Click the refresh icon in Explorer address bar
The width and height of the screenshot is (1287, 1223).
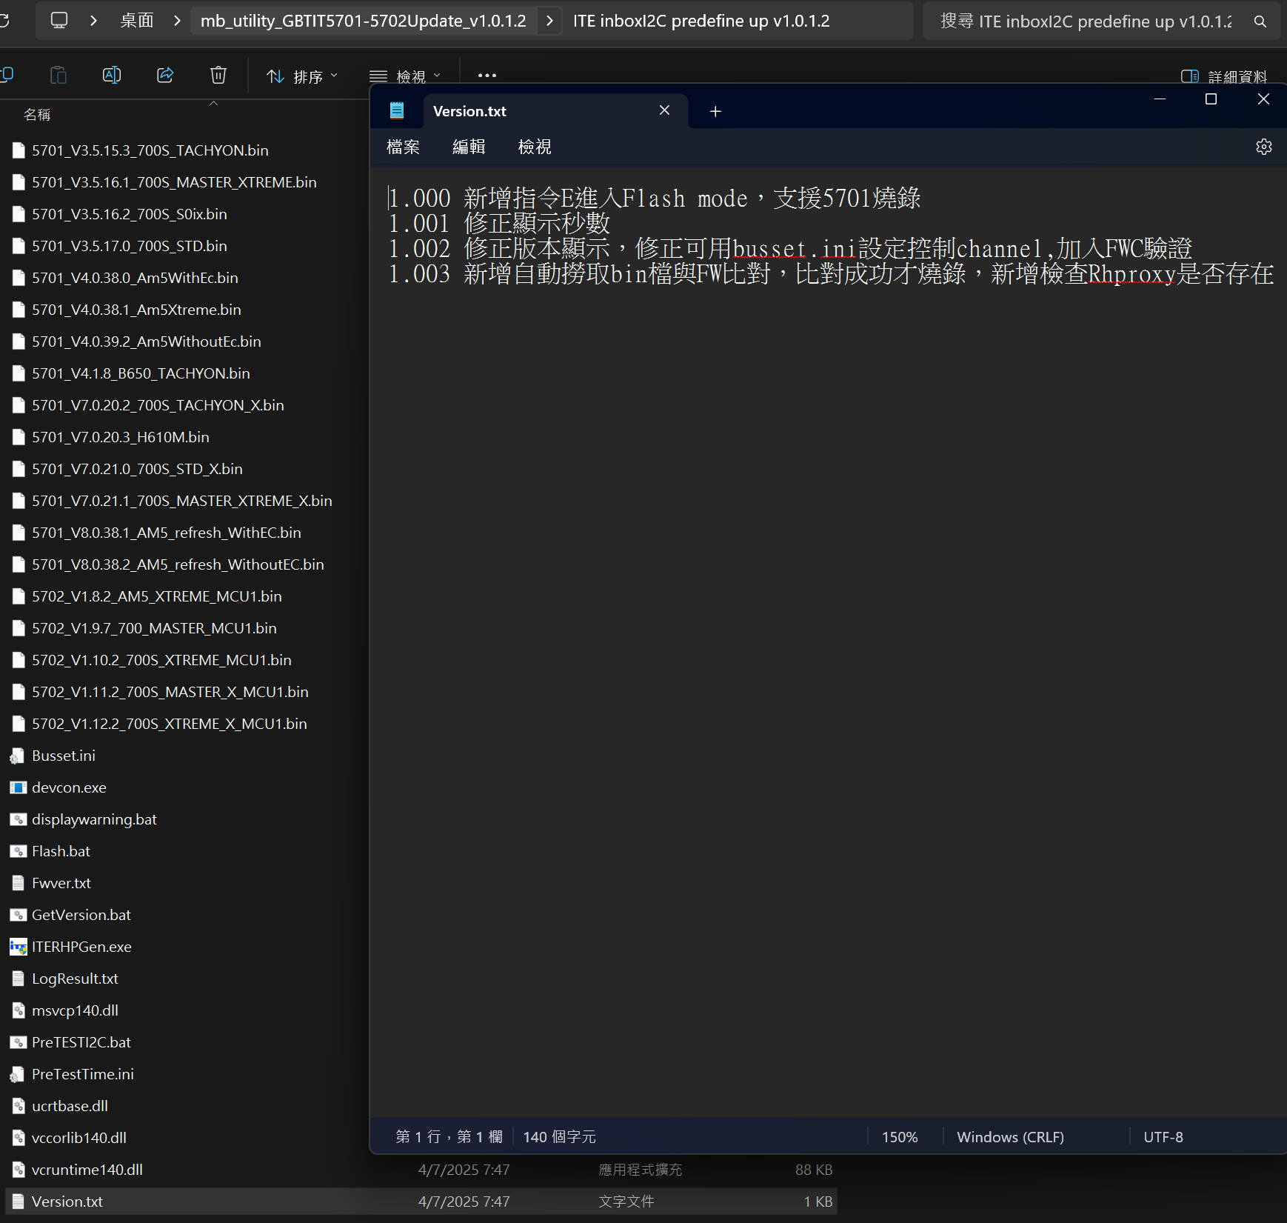[x=4, y=20]
